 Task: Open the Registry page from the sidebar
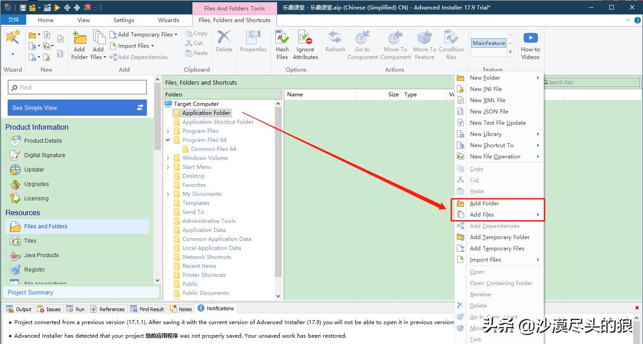34,269
